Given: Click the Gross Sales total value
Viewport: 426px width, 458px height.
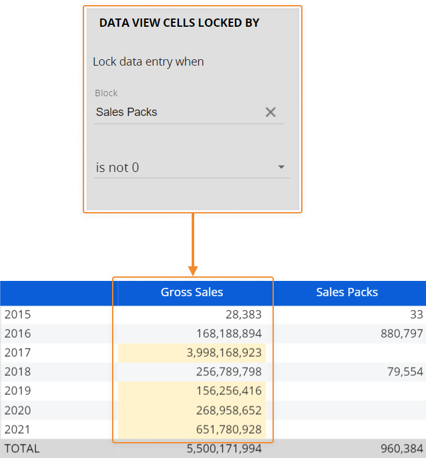Looking at the screenshot, I should click(x=224, y=448).
